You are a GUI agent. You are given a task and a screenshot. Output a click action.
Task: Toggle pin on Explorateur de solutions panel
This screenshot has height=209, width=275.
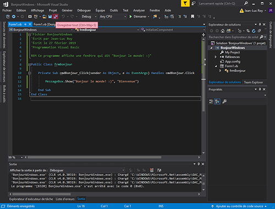click(260, 25)
